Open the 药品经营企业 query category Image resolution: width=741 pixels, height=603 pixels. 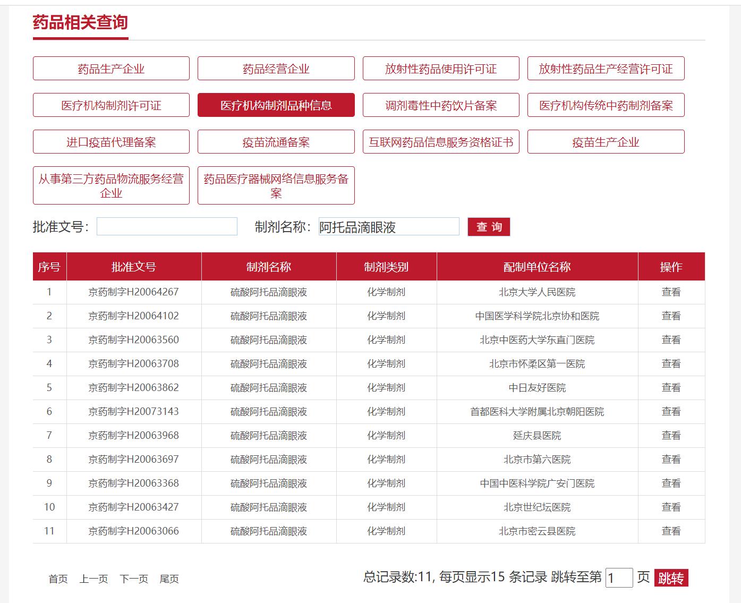pyautogui.click(x=276, y=68)
